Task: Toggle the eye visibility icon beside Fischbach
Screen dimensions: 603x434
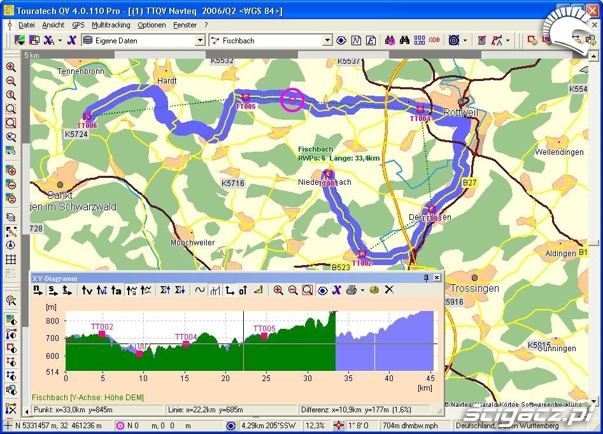Action: click(341, 40)
